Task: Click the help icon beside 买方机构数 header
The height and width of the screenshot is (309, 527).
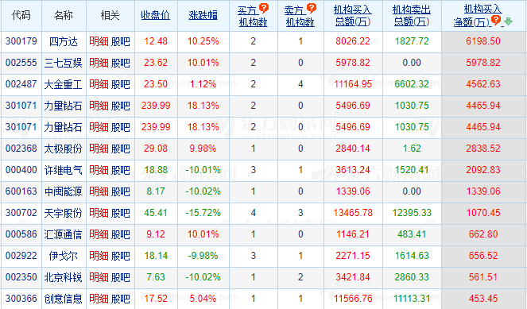Action: click(x=264, y=8)
